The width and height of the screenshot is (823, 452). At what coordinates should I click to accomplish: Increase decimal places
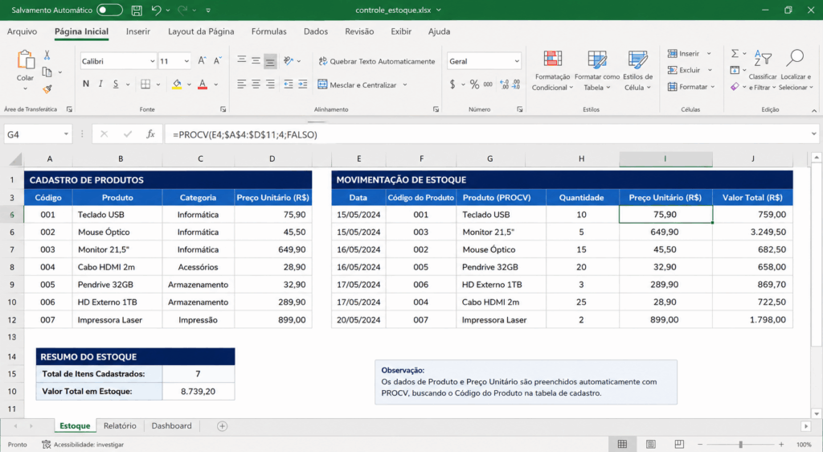click(x=505, y=84)
